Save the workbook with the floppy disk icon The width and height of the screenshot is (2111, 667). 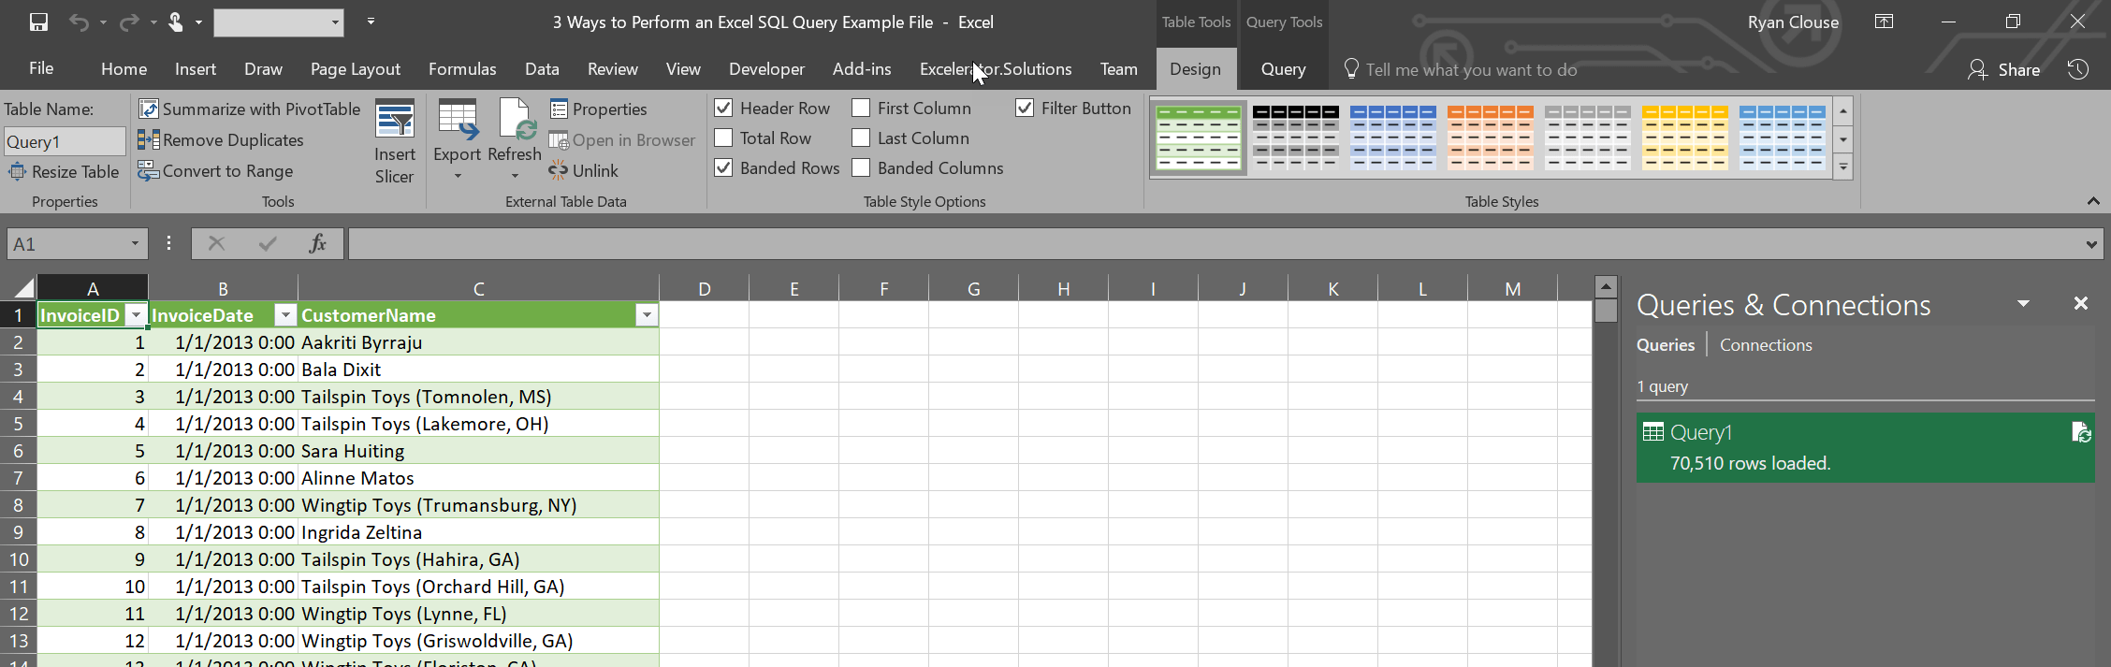(38, 22)
